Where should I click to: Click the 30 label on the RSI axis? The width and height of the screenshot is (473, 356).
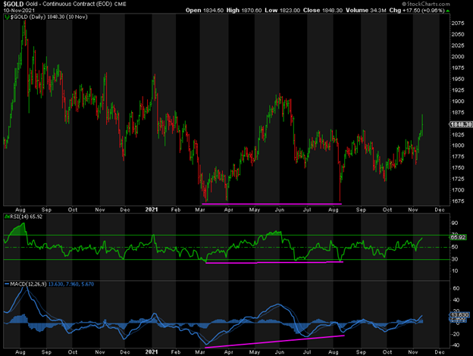pyautogui.click(x=455, y=259)
